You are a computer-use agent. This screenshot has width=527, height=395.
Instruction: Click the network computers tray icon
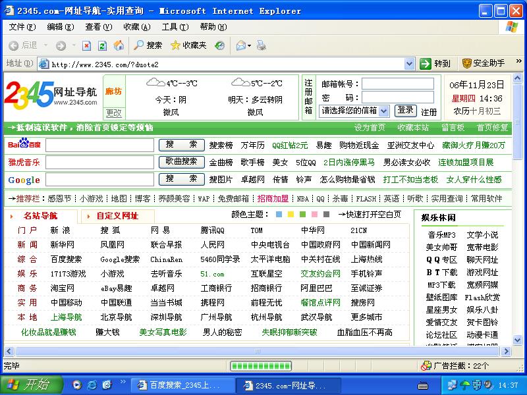point(453,385)
